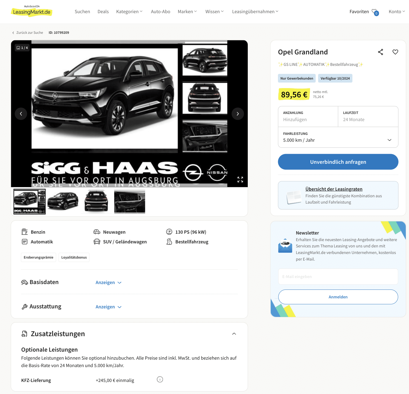This screenshot has width=409, height=394.
Task: Click the Unverbindlich anfragen button
Action: 338,162
